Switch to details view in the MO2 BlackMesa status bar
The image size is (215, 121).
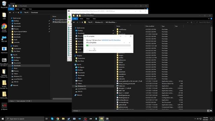click(208, 111)
